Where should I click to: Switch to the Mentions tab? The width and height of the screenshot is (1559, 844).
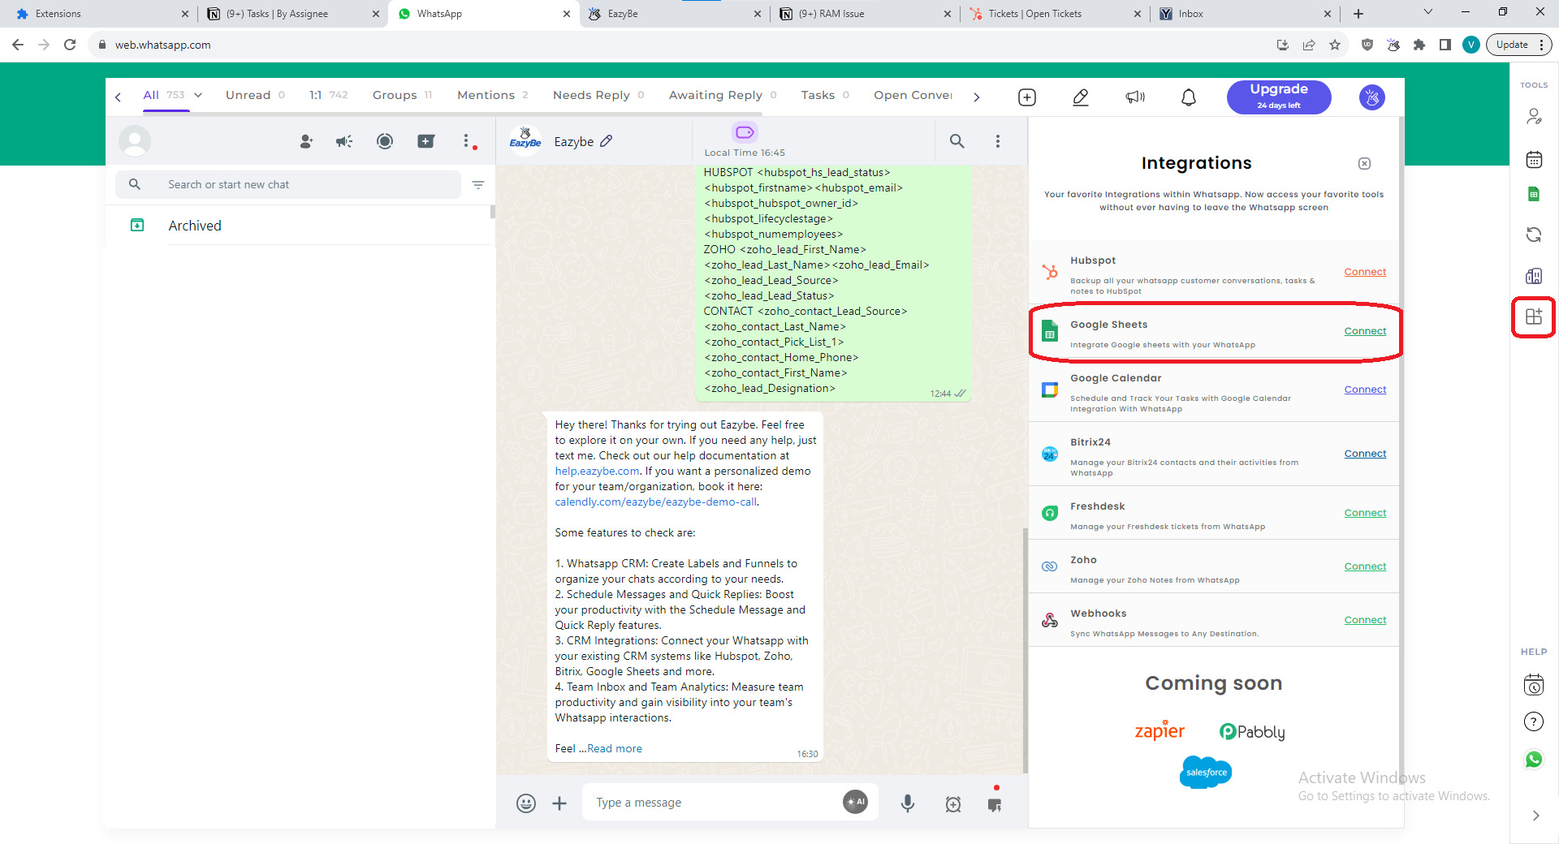(492, 95)
